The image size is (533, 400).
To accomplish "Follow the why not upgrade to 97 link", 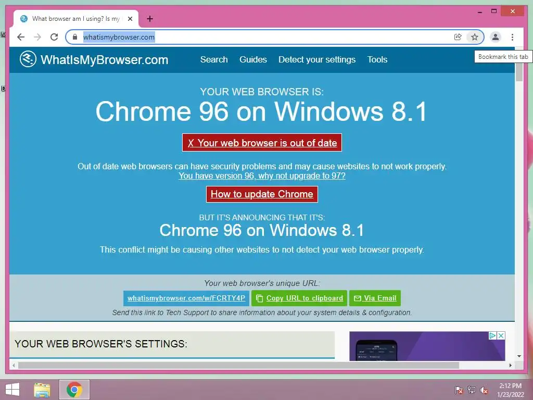I will [x=262, y=176].
